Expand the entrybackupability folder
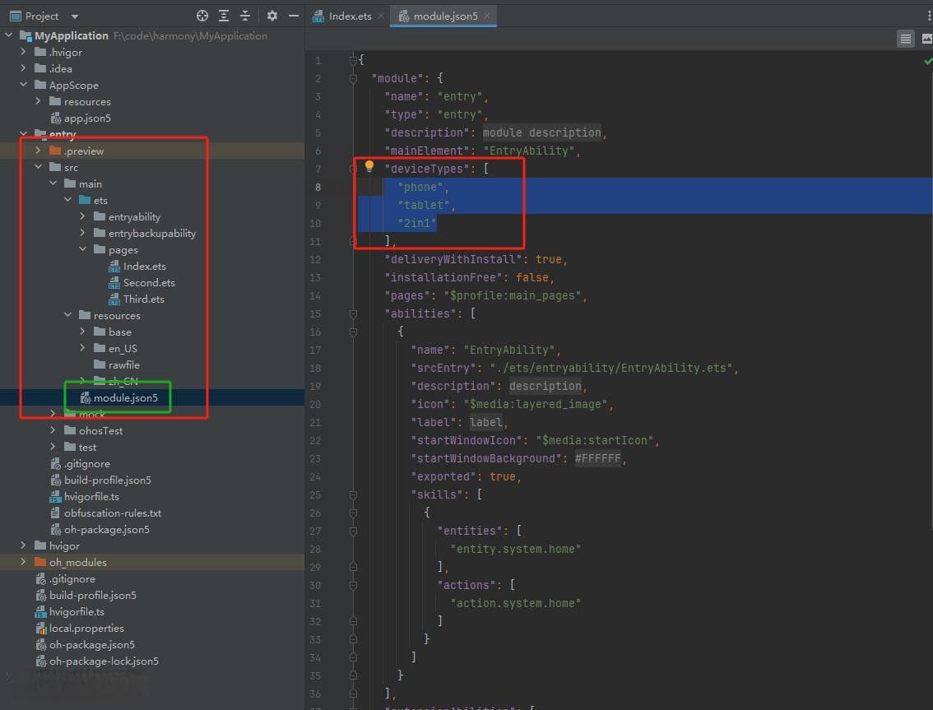 point(83,233)
